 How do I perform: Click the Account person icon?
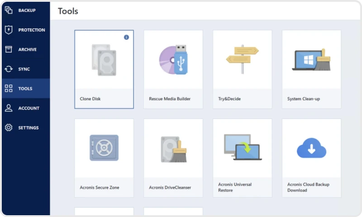(9, 108)
